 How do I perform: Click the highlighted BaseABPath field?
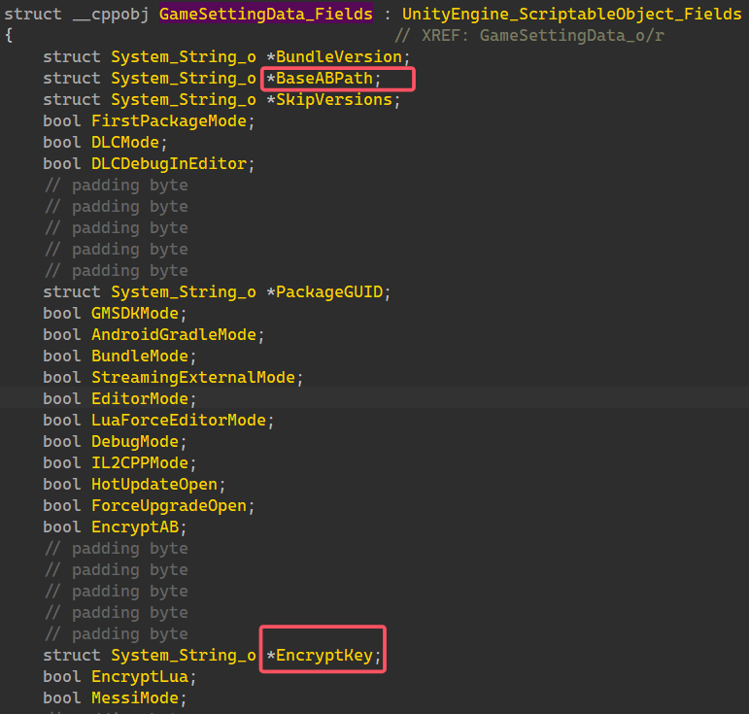tap(328, 79)
